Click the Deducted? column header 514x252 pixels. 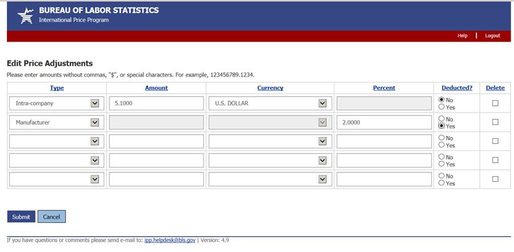(x=457, y=88)
